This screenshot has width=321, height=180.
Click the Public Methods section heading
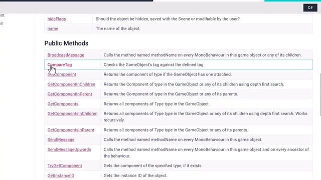(66, 43)
